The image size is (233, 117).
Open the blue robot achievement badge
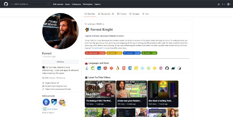pyautogui.click(x=46, y=102)
